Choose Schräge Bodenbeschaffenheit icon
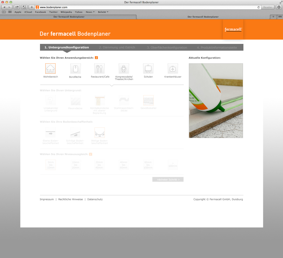 pos(75,133)
